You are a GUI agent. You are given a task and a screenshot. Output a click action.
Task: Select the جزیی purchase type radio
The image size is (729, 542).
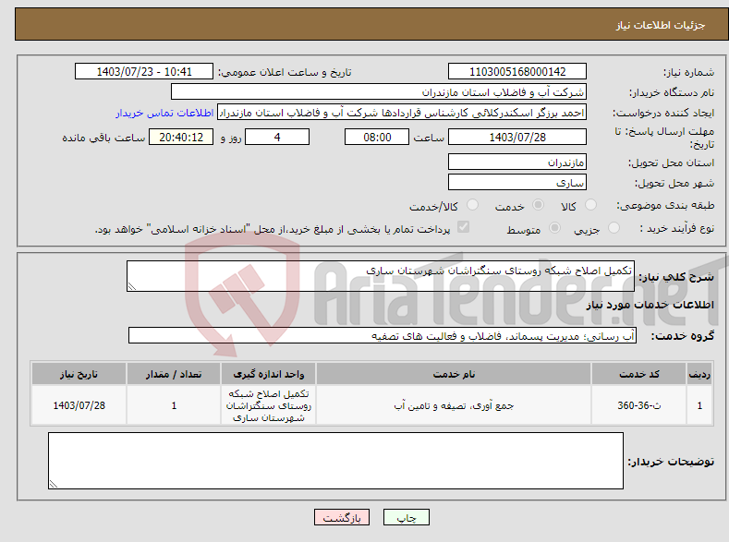(x=614, y=227)
